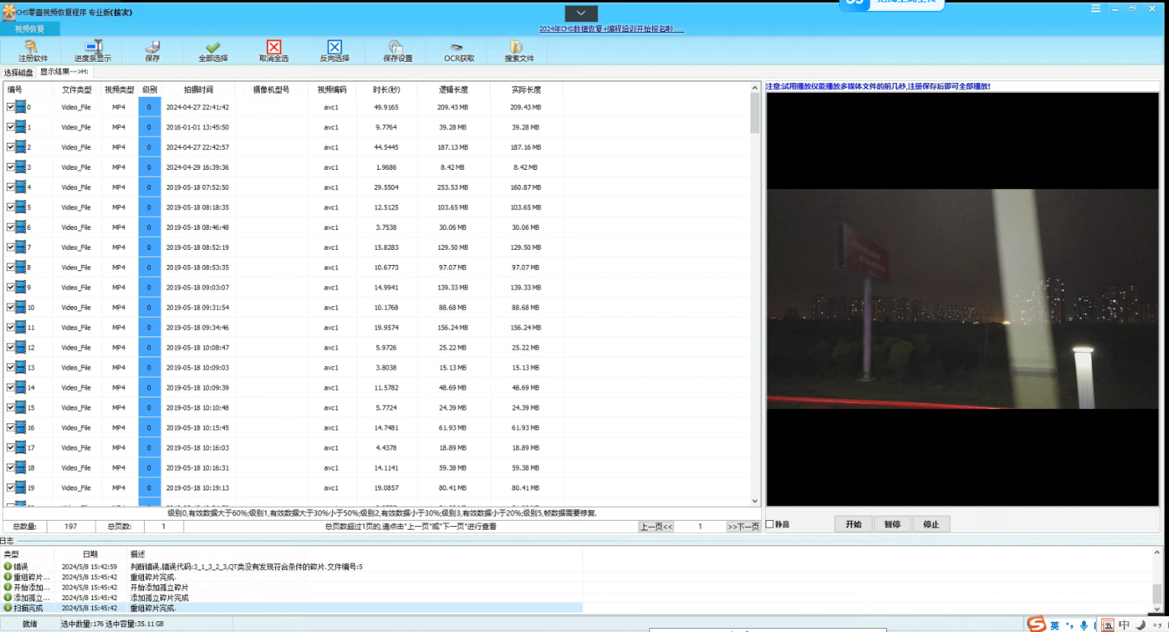
Task: Go to next page with >>下一页
Action: pyautogui.click(x=743, y=527)
